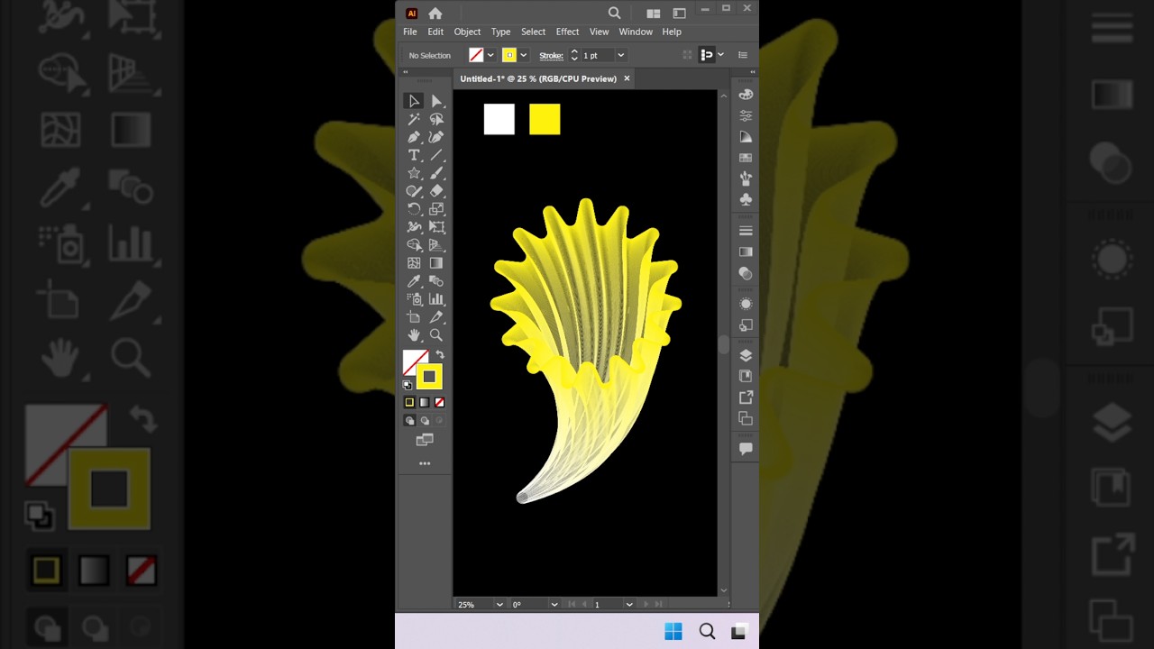Viewport: 1154px width, 649px height.
Task: Choose the Star shape tool
Action: tap(414, 173)
